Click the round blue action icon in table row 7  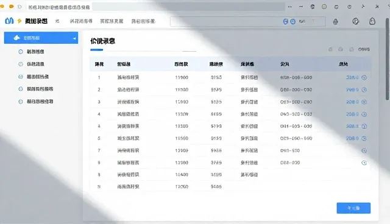pyautogui.click(x=364, y=150)
